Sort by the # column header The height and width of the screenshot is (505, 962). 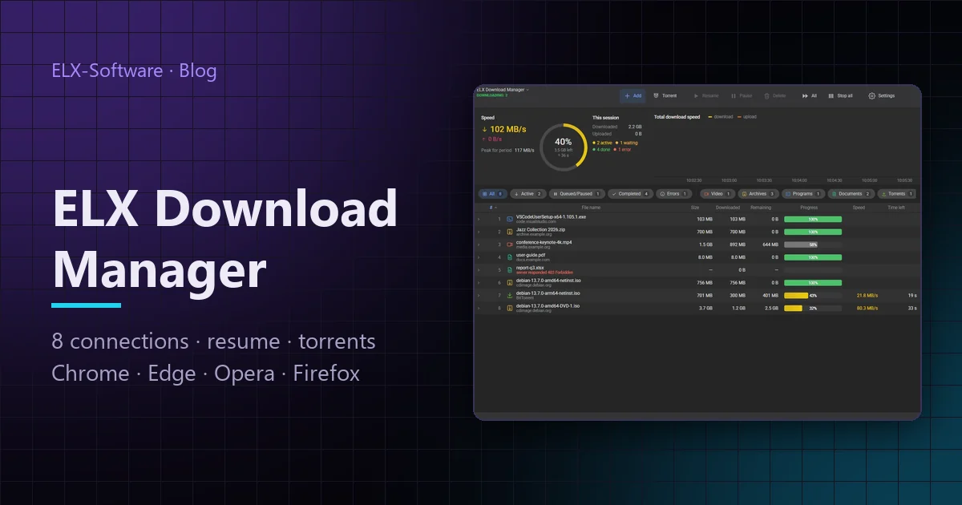tap(491, 208)
